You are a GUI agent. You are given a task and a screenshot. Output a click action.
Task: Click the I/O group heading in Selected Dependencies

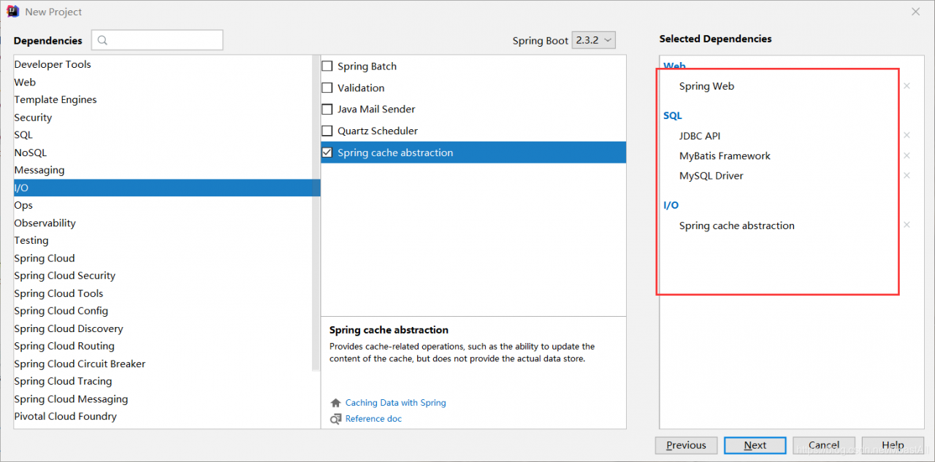pos(671,205)
